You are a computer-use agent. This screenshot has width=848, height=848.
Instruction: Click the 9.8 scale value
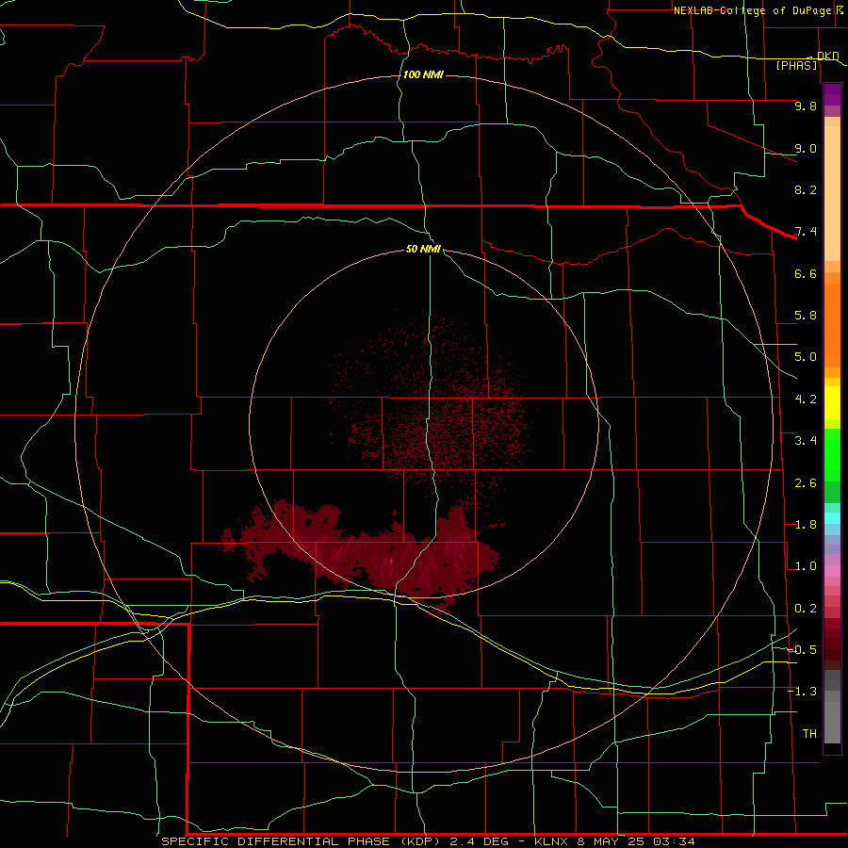[806, 106]
